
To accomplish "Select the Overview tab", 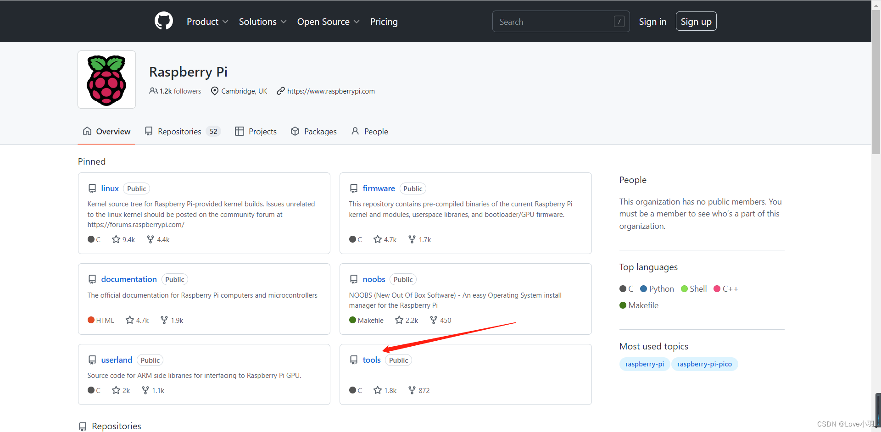I will [106, 132].
